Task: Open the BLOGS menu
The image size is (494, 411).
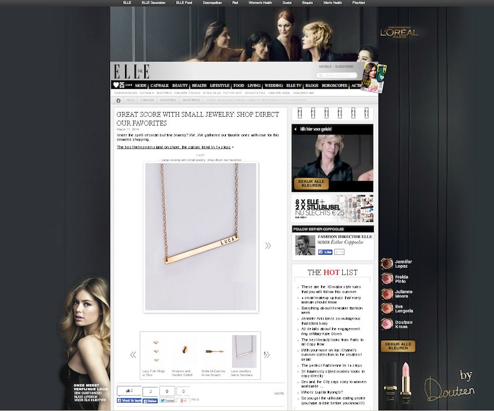Action: (312, 85)
